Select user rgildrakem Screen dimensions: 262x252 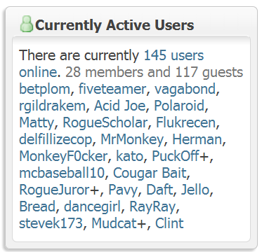click(52, 106)
